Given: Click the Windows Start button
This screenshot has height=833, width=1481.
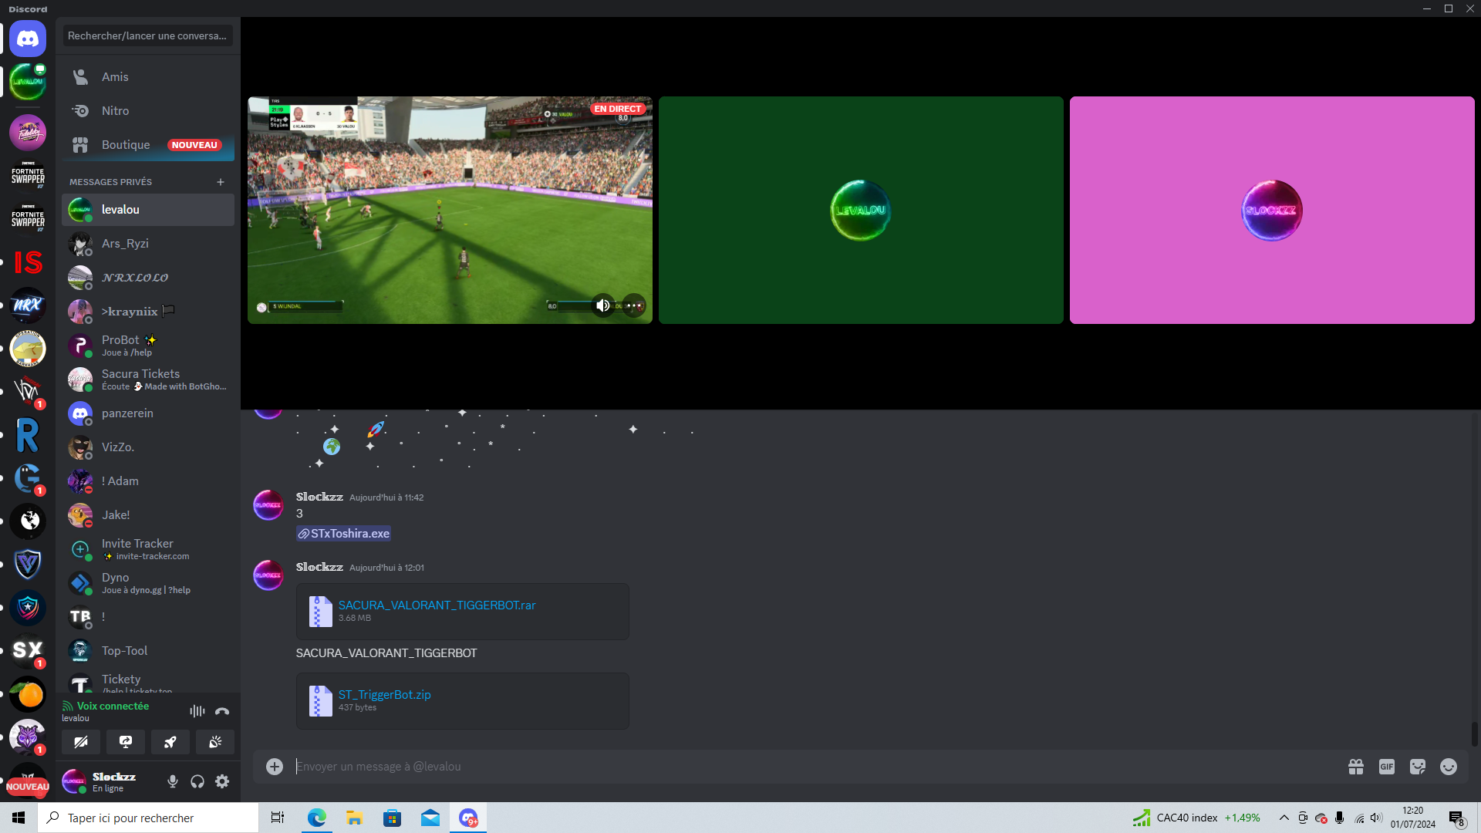Looking at the screenshot, I should (19, 818).
